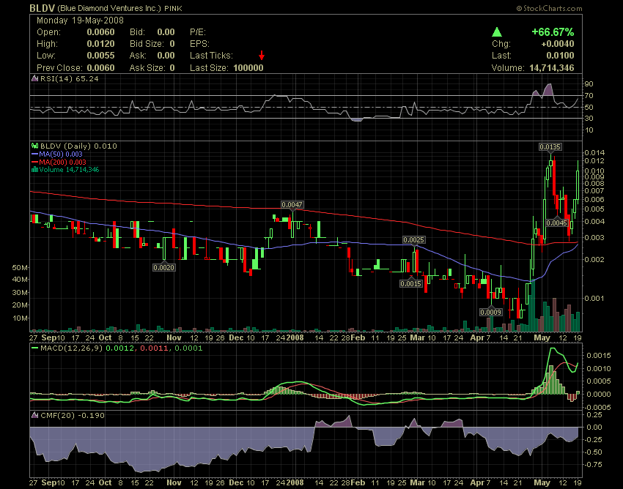This screenshot has width=623, height=489.
Task: Click the 0.014 price axis label
Action: pos(594,152)
